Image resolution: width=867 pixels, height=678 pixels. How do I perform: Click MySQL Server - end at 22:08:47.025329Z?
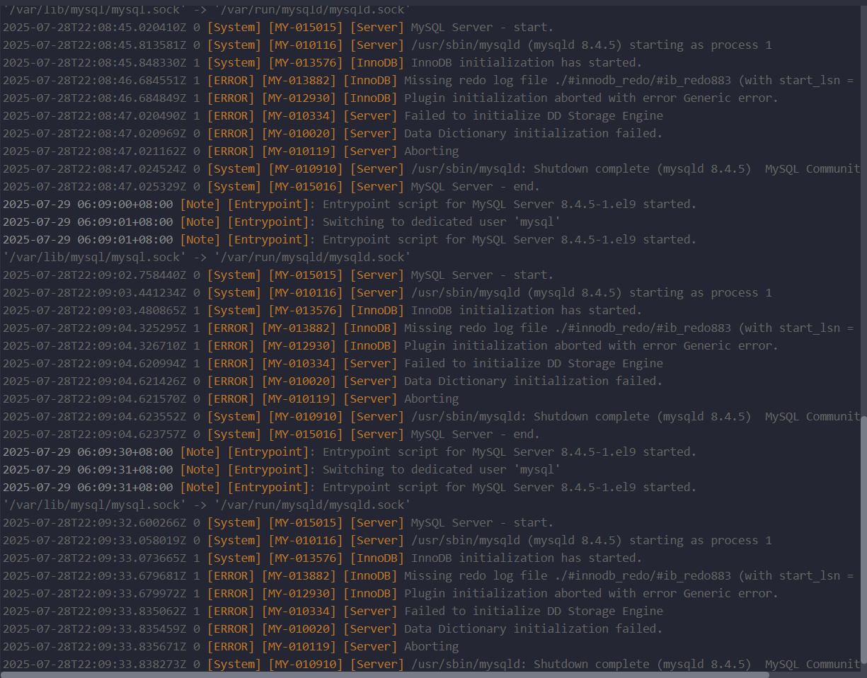tap(475, 186)
